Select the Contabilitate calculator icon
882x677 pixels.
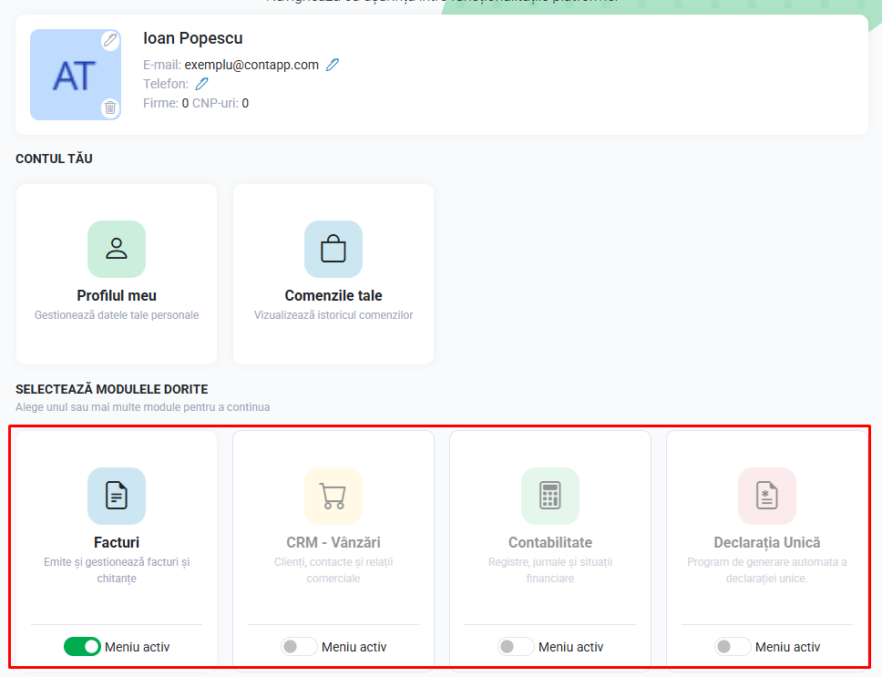550,496
